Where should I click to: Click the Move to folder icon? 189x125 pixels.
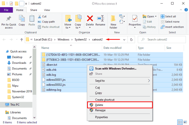point(68,19)
